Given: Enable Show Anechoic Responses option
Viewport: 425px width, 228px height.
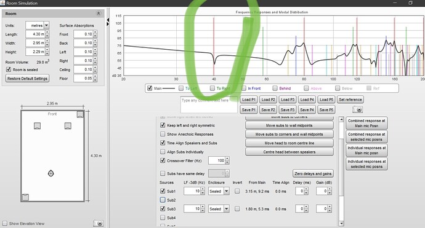Looking at the screenshot, I should click(x=163, y=134).
